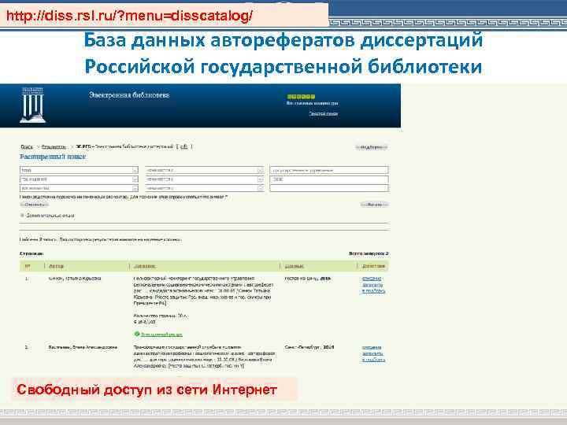
Task: Open the first-row search field dropdown
Action: (x=135, y=170)
